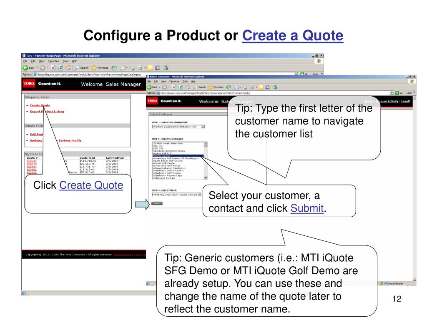Open Edit menu in Partner Home Page window
The height and width of the screenshot is (320, 427).
pos(33,61)
